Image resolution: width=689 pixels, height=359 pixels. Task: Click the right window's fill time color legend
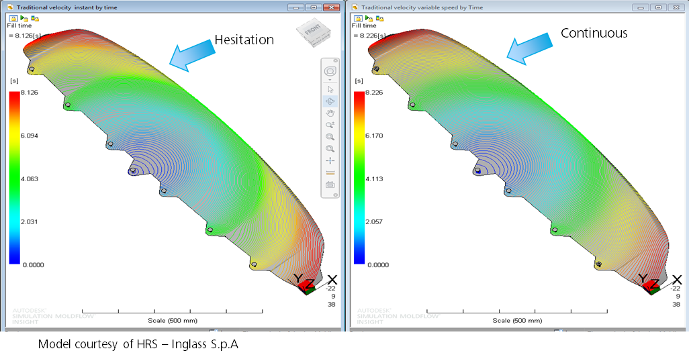click(x=359, y=178)
